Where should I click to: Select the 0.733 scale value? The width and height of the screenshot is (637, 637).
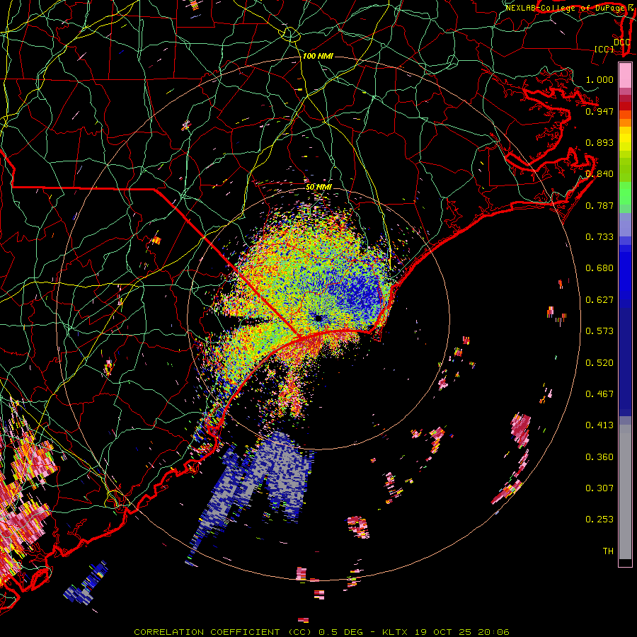tap(599, 237)
